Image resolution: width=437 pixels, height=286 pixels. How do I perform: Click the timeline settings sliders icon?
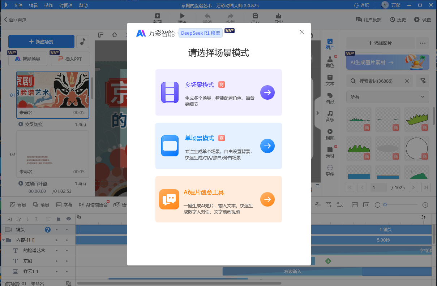point(340,205)
